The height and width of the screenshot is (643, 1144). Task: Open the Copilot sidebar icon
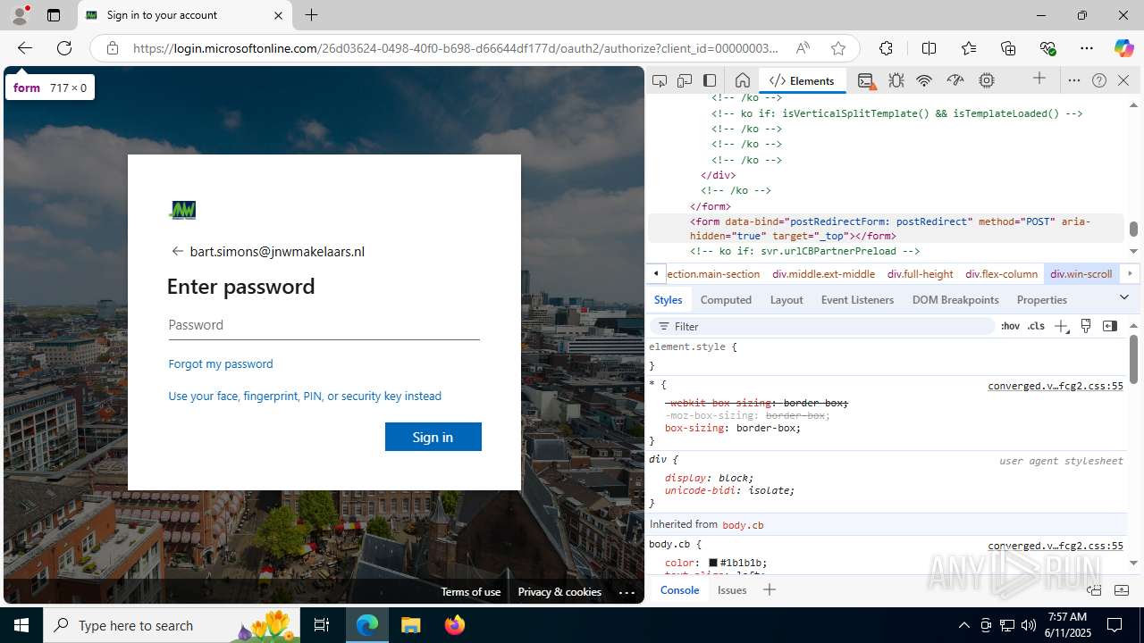pyautogui.click(x=1123, y=48)
